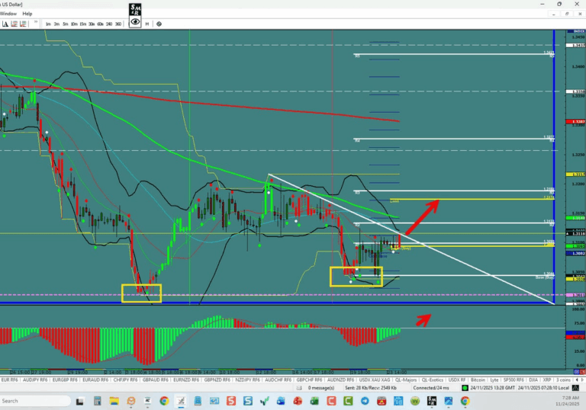Switch to the CHFJPY RF6 chart tab
Viewport: 586px width, 410px height.
(x=125, y=380)
